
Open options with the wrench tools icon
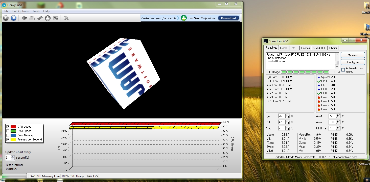(66, 18)
